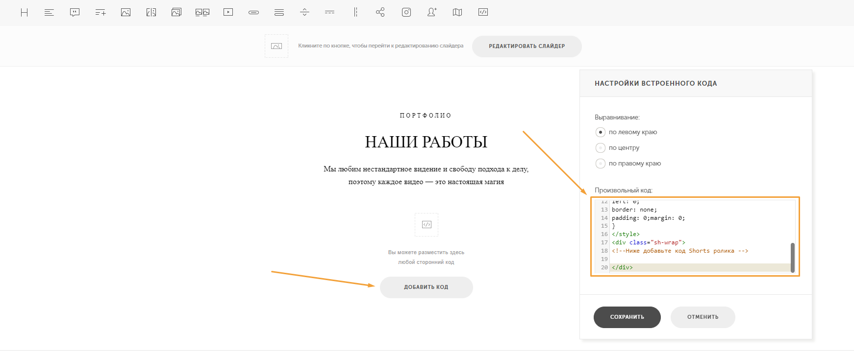Add the list-with-plus block from the toolbar
The width and height of the screenshot is (854, 356).
100,12
